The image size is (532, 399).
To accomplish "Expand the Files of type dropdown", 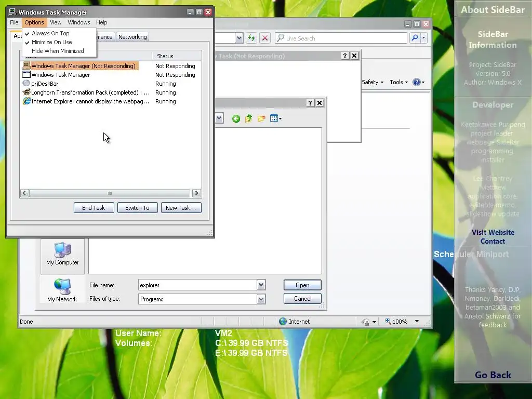I will pos(261,299).
